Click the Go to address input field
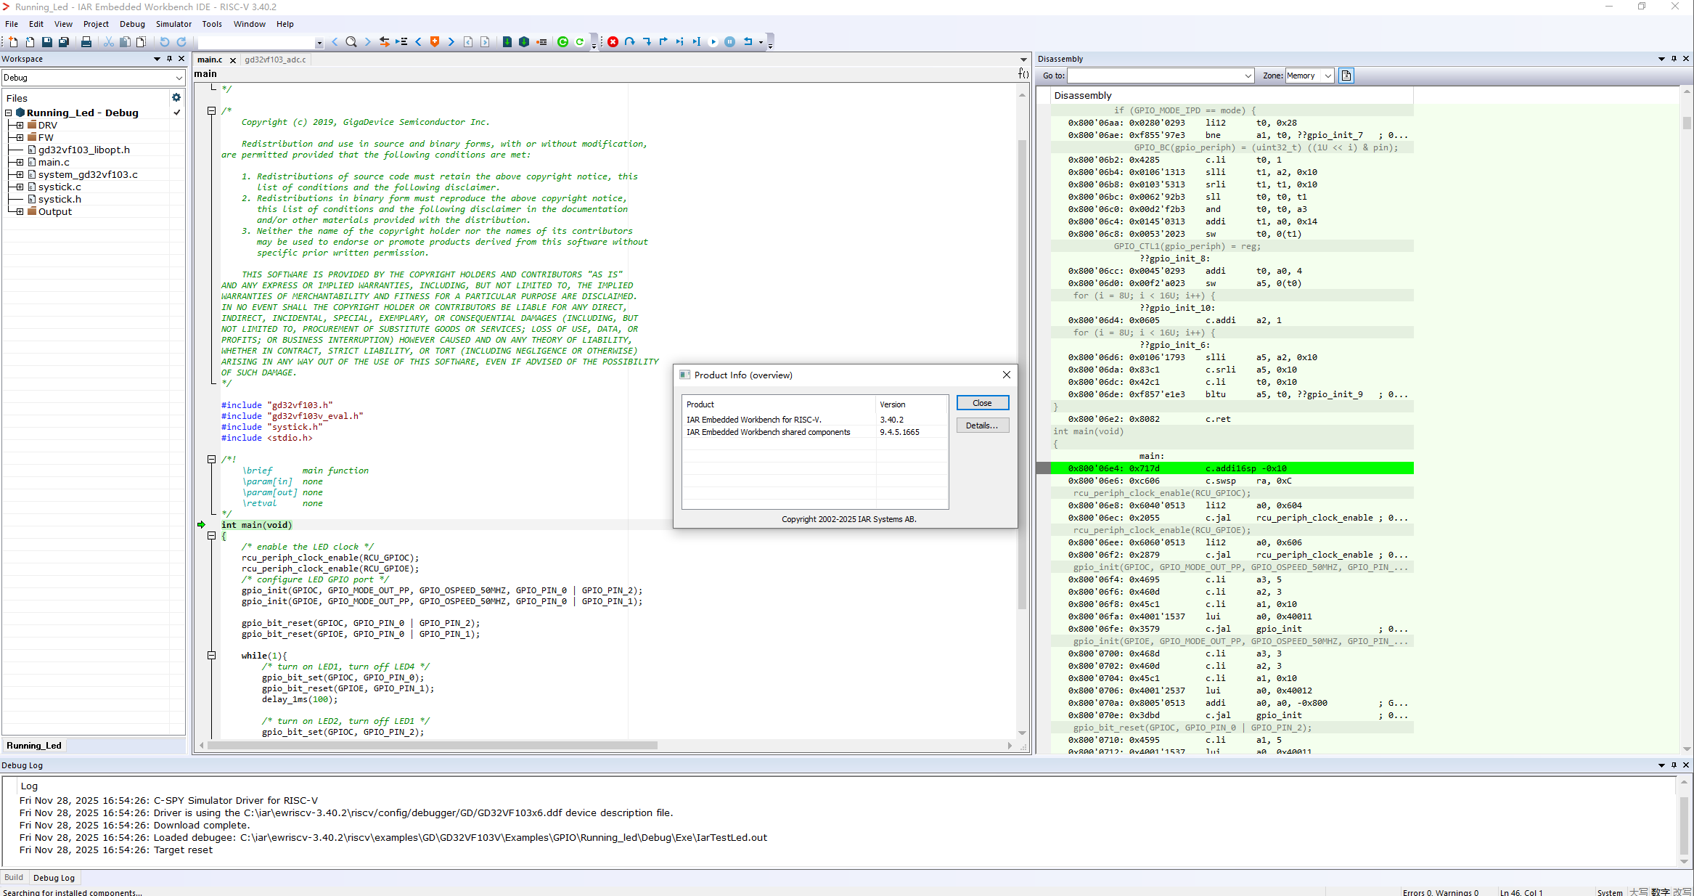The width and height of the screenshot is (1694, 896). tap(1154, 76)
